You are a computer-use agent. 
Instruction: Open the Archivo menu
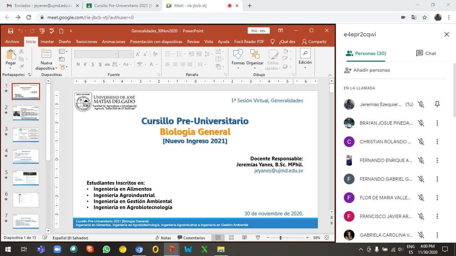[12, 42]
